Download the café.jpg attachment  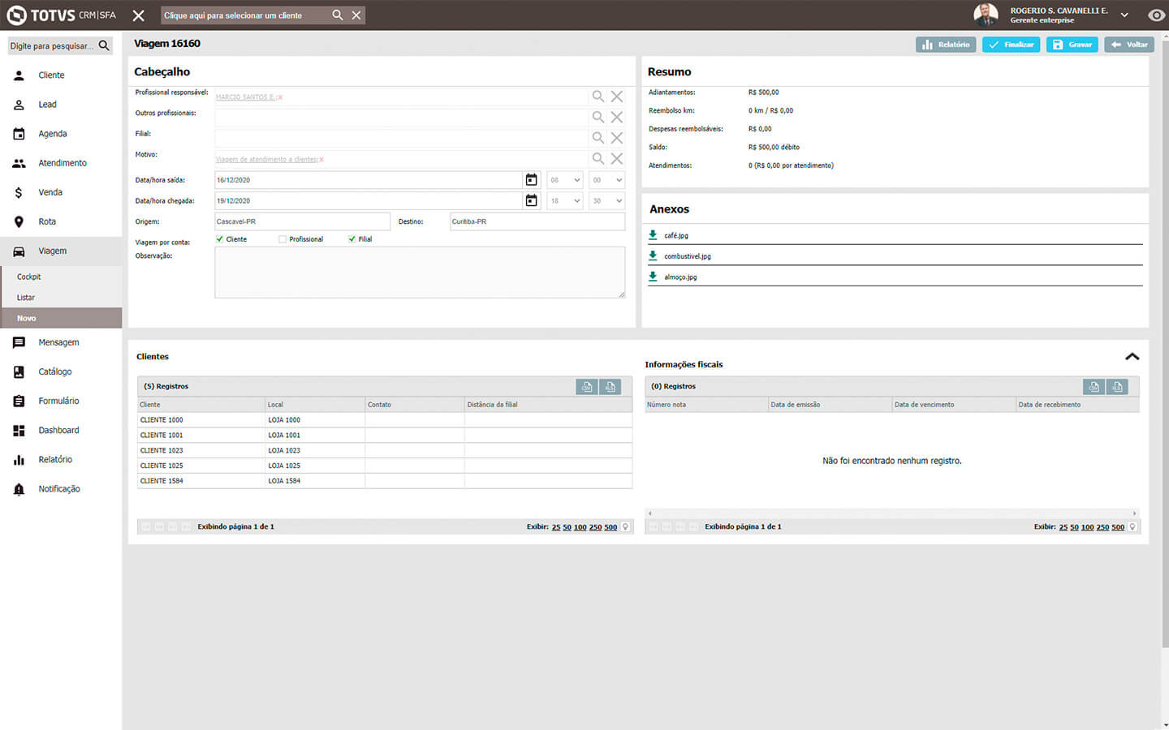click(x=653, y=235)
